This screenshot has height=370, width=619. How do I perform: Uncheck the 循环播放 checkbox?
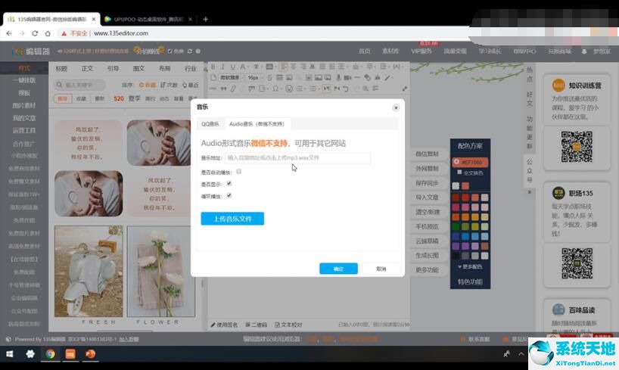tap(229, 195)
